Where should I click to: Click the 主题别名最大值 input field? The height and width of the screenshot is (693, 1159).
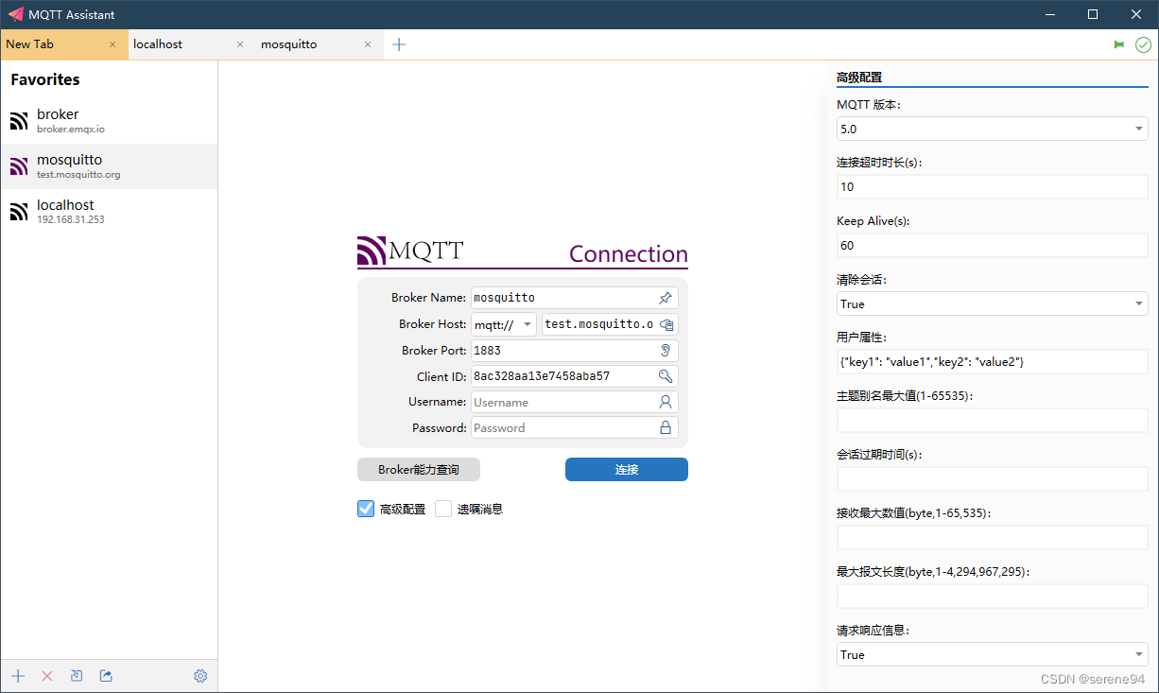pyautogui.click(x=993, y=421)
